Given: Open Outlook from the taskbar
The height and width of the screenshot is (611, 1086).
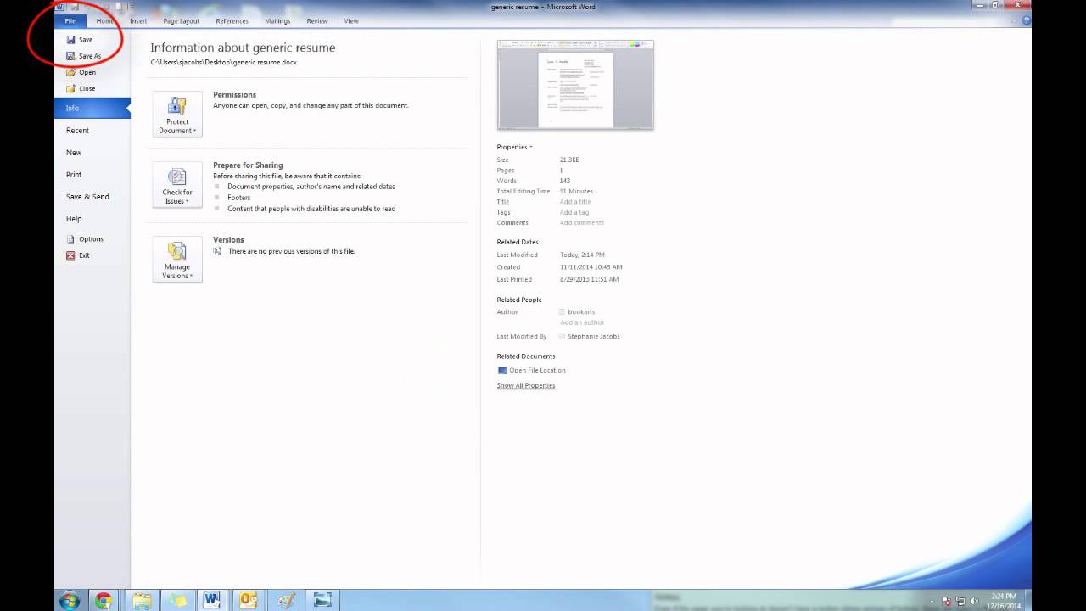Looking at the screenshot, I should pos(249,601).
